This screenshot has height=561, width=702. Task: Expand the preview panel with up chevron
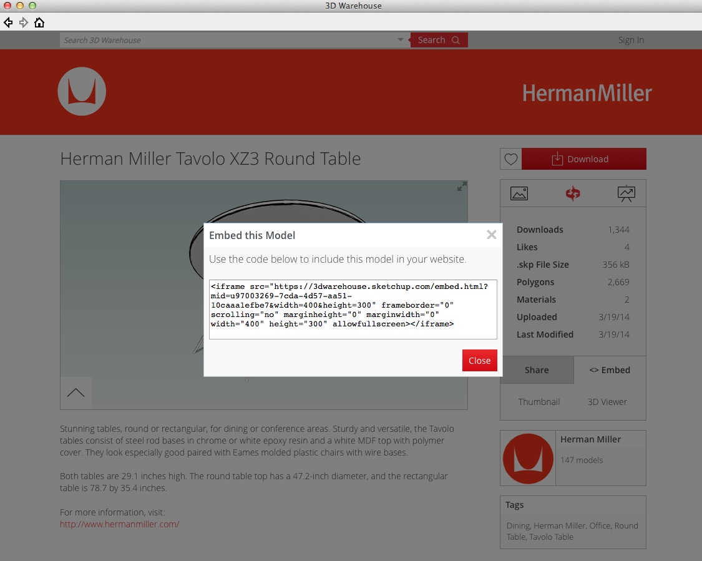76,393
